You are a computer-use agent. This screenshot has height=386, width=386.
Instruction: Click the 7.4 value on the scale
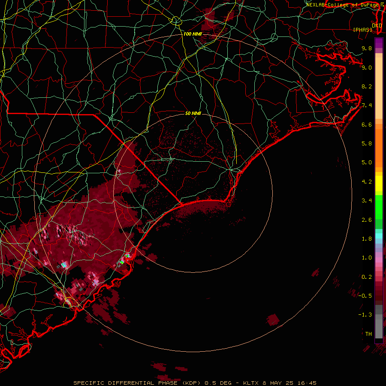(367, 106)
